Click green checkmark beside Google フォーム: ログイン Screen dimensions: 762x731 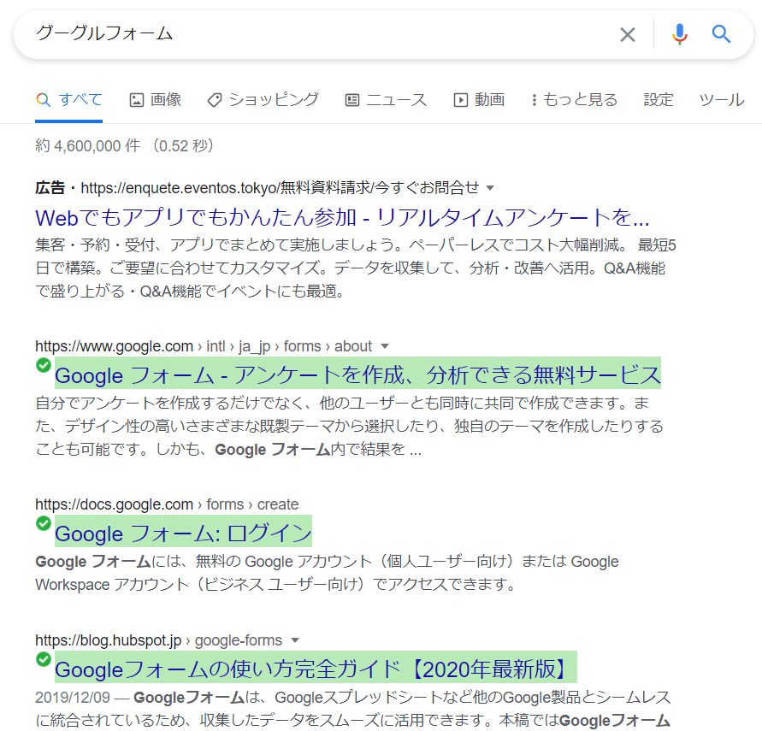coord(44,523)
